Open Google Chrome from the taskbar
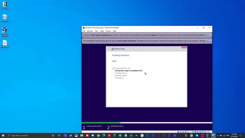 click(x=98, y=135)
